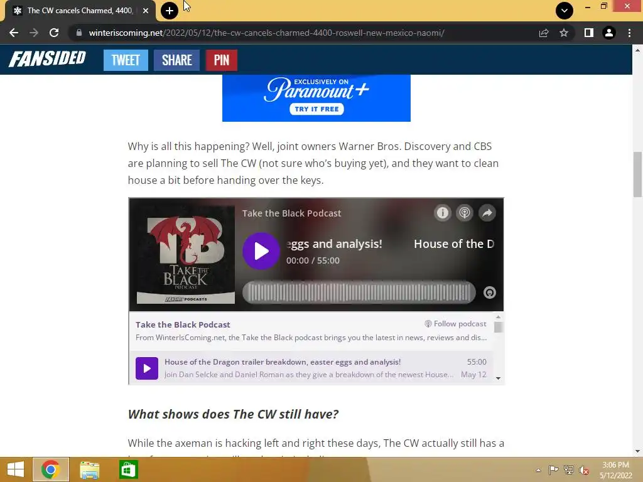
Task: Go to the FanSided home logo
Action: 47,59
